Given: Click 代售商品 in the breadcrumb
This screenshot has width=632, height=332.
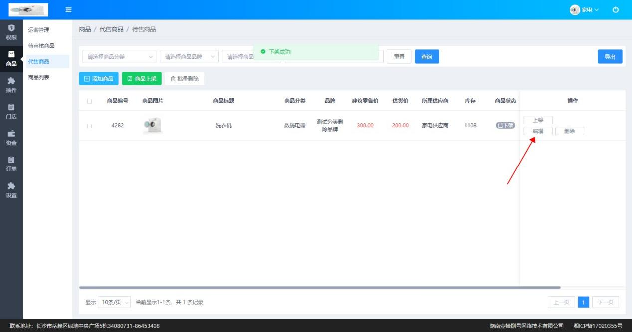Looking at the screenshot, I should [x=112, y=29].
